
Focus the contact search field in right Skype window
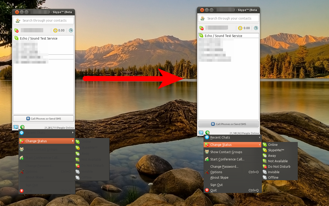pos(229,18)
